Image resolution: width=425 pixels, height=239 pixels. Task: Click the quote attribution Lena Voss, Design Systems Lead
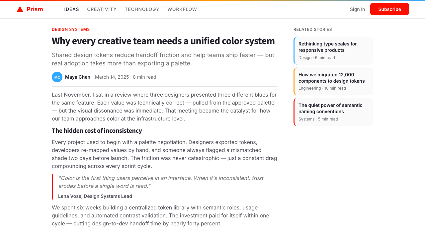coord(95,196)
